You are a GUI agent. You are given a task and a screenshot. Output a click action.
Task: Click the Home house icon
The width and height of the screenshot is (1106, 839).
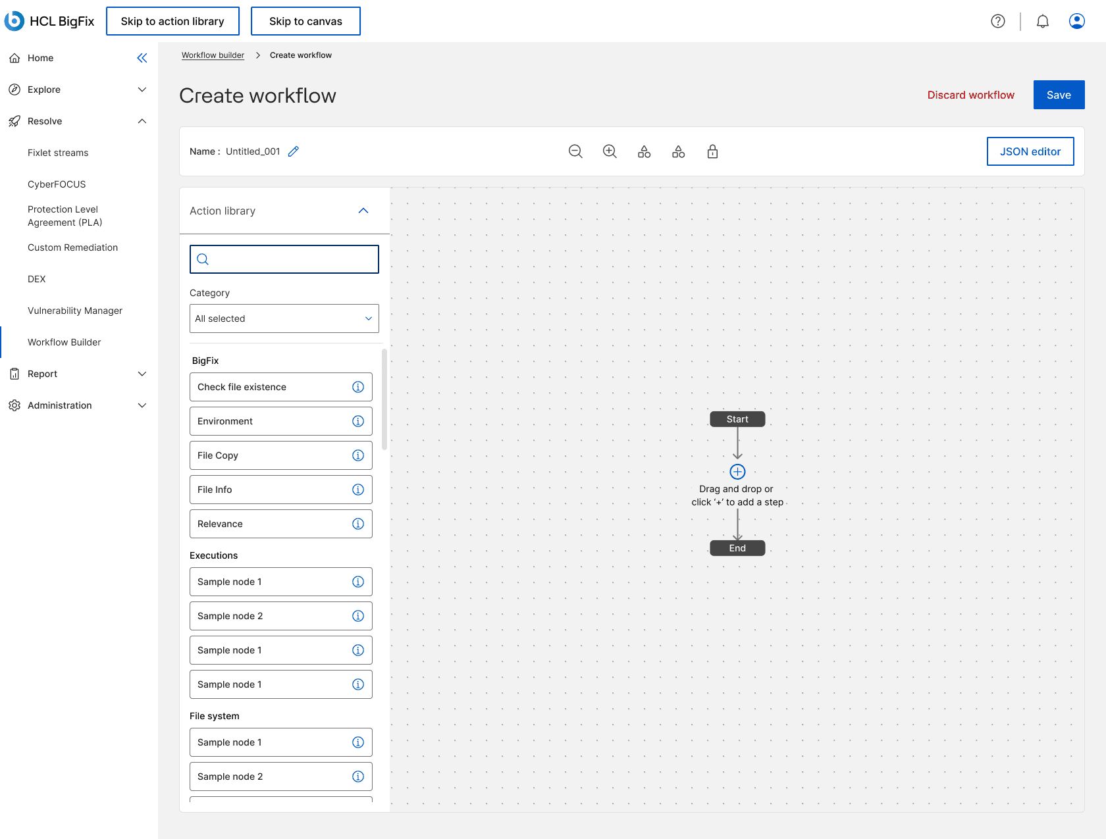pos(14,58)
